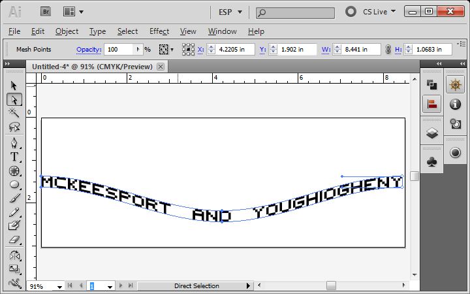
Task: Open the Pathfinder panel icon
Action: point(431,85)
